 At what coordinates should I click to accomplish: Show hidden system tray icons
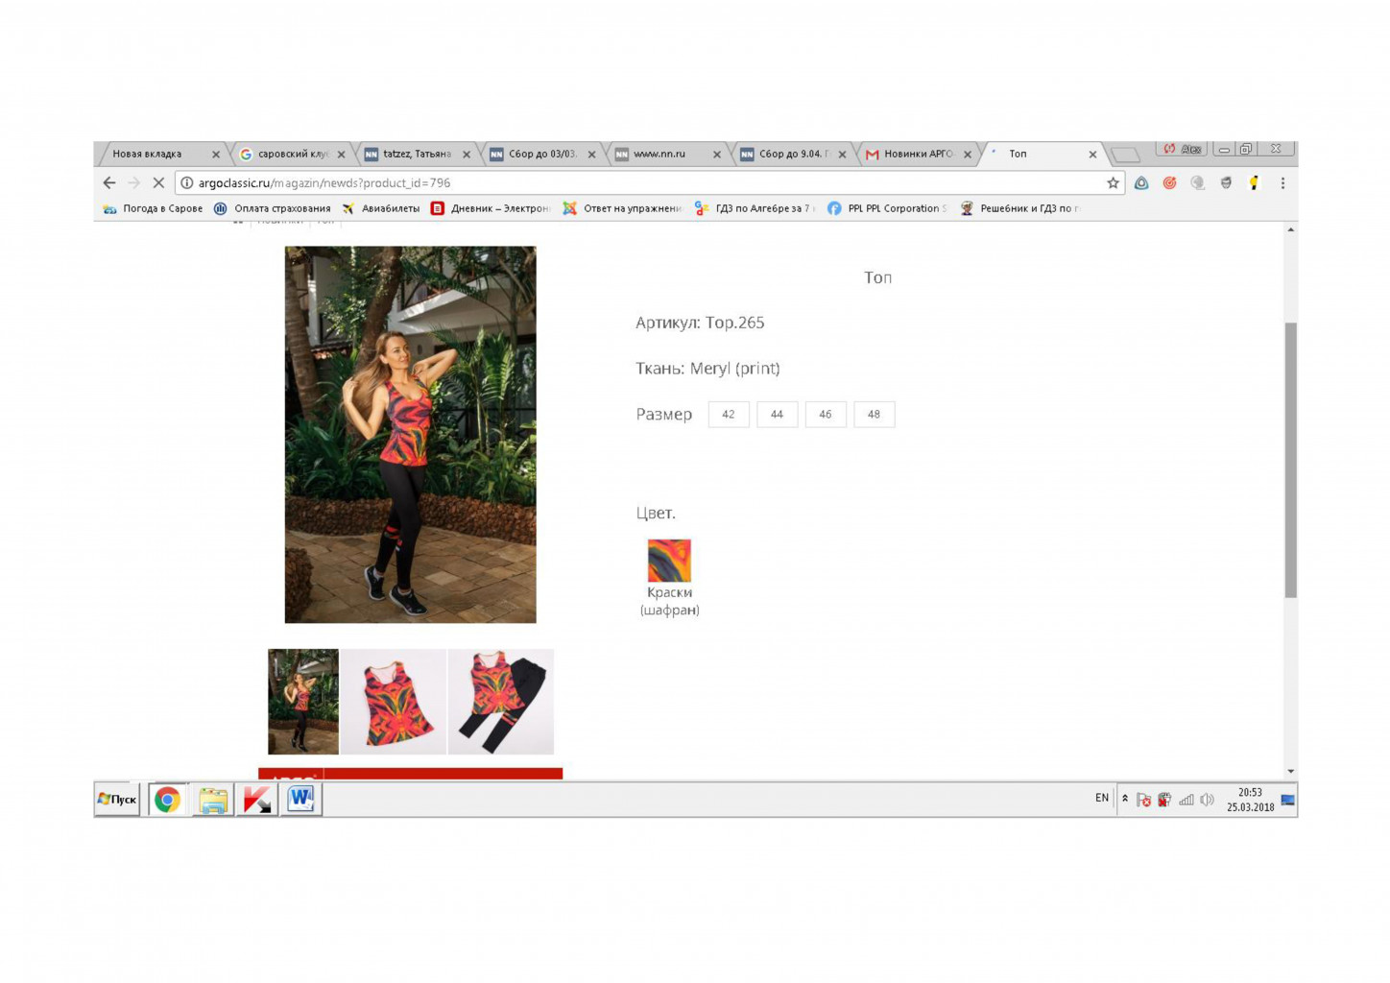pyautogui.click(x=1125, y=799)
